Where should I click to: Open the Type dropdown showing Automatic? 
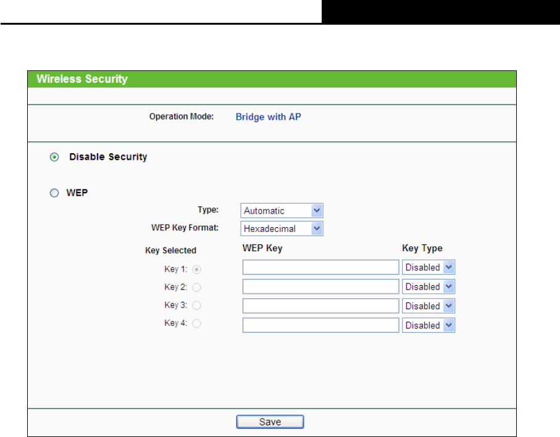tap(282, 210)
